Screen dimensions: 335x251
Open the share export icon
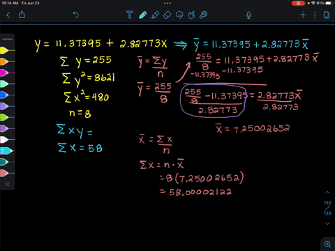22,15
